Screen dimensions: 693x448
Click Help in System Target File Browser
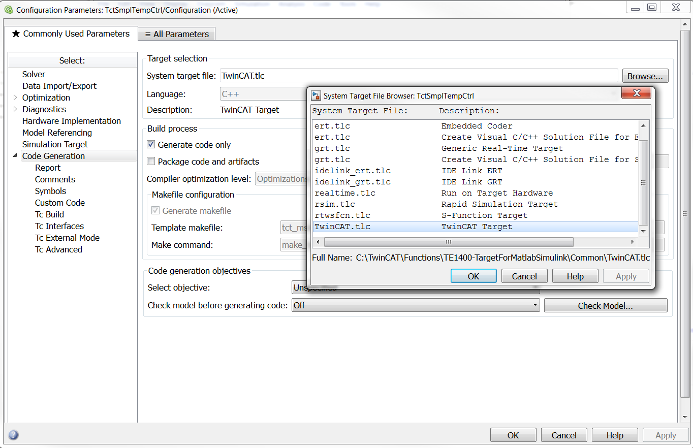[x=575, y=276]
